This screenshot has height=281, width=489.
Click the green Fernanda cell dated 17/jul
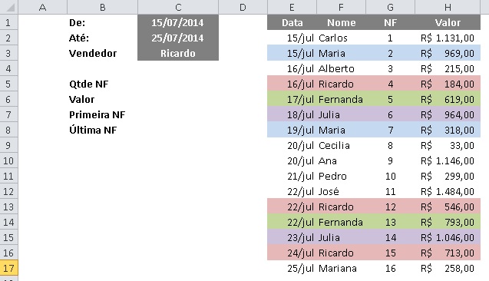click(x=341, y=99)
